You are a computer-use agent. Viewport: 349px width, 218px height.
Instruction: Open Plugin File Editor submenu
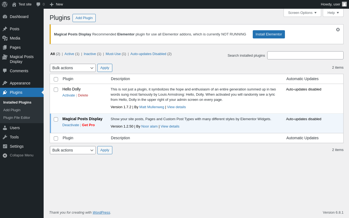[x=17, y=118]
